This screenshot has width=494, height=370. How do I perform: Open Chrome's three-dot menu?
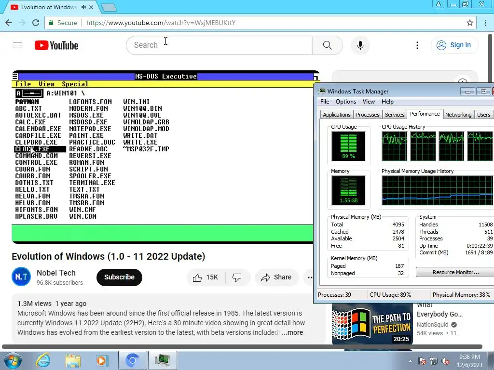pyautogui.click(x=485, y=23)
